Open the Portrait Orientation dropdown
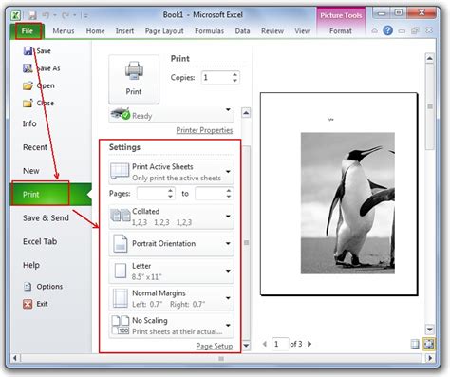 pos(171,244)
